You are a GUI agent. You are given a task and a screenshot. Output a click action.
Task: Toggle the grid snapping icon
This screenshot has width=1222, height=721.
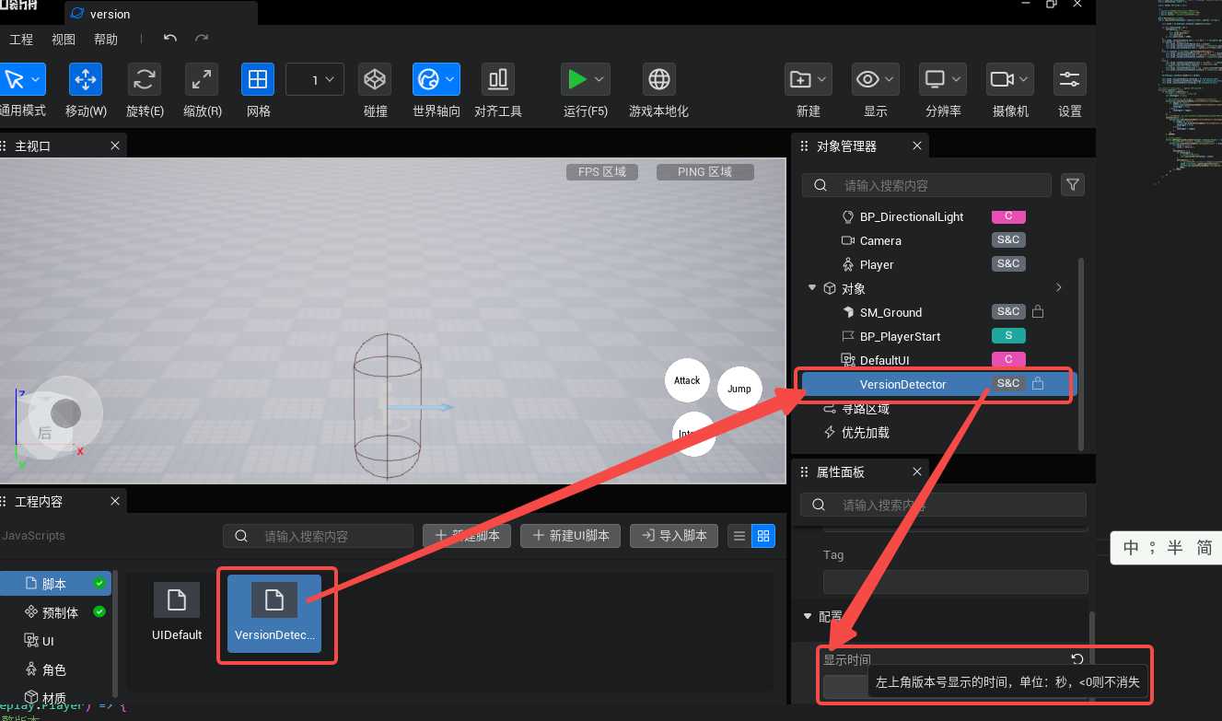click(259, 80)
